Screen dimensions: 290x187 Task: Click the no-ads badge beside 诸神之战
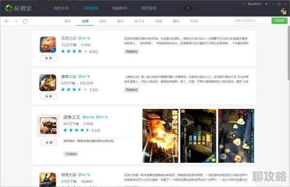coord(84,77)
